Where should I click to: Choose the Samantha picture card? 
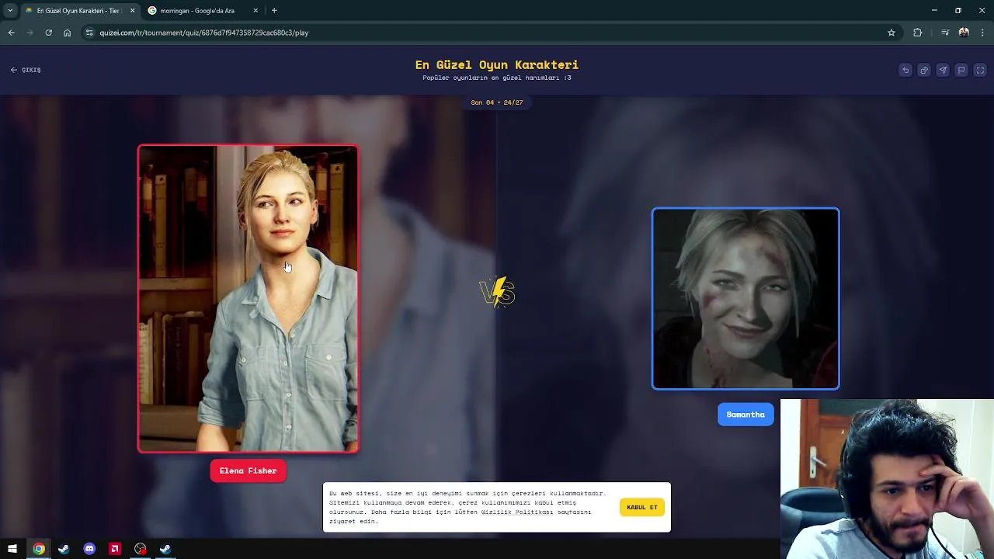pos(745,298)
